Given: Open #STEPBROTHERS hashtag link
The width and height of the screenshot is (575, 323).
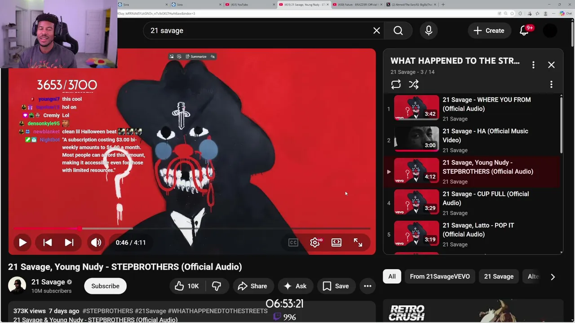Looking at the screenshot, I should tap(108, 311).
